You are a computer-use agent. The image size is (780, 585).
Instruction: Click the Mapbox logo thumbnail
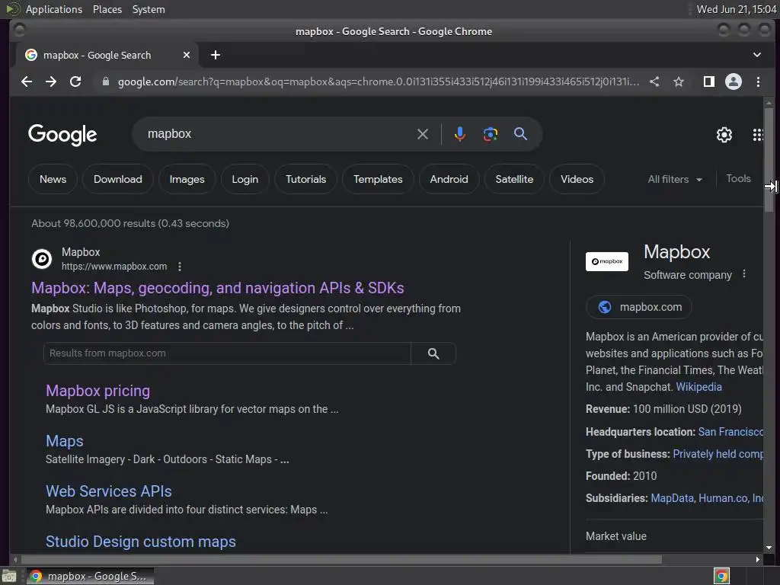pos(607,262)
